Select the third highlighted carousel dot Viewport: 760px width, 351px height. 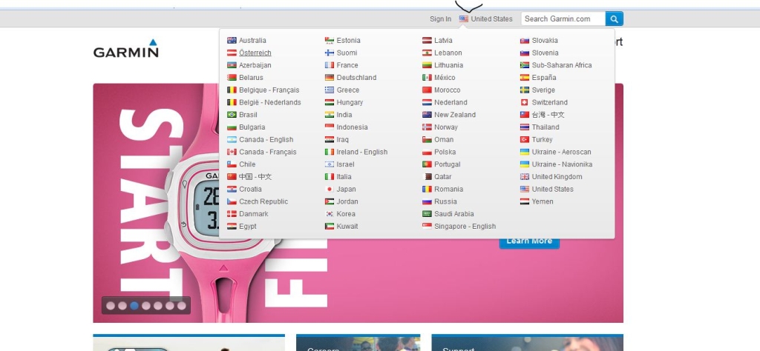point(134,306)
